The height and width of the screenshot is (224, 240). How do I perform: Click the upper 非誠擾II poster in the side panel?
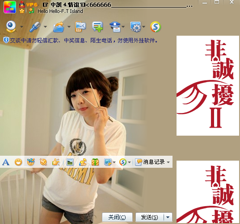pos(208,86)
